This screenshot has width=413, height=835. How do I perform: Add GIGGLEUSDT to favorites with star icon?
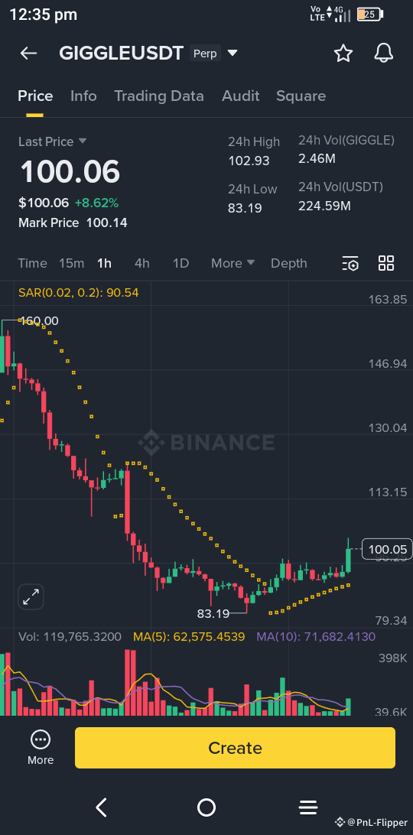pos(343,54)
